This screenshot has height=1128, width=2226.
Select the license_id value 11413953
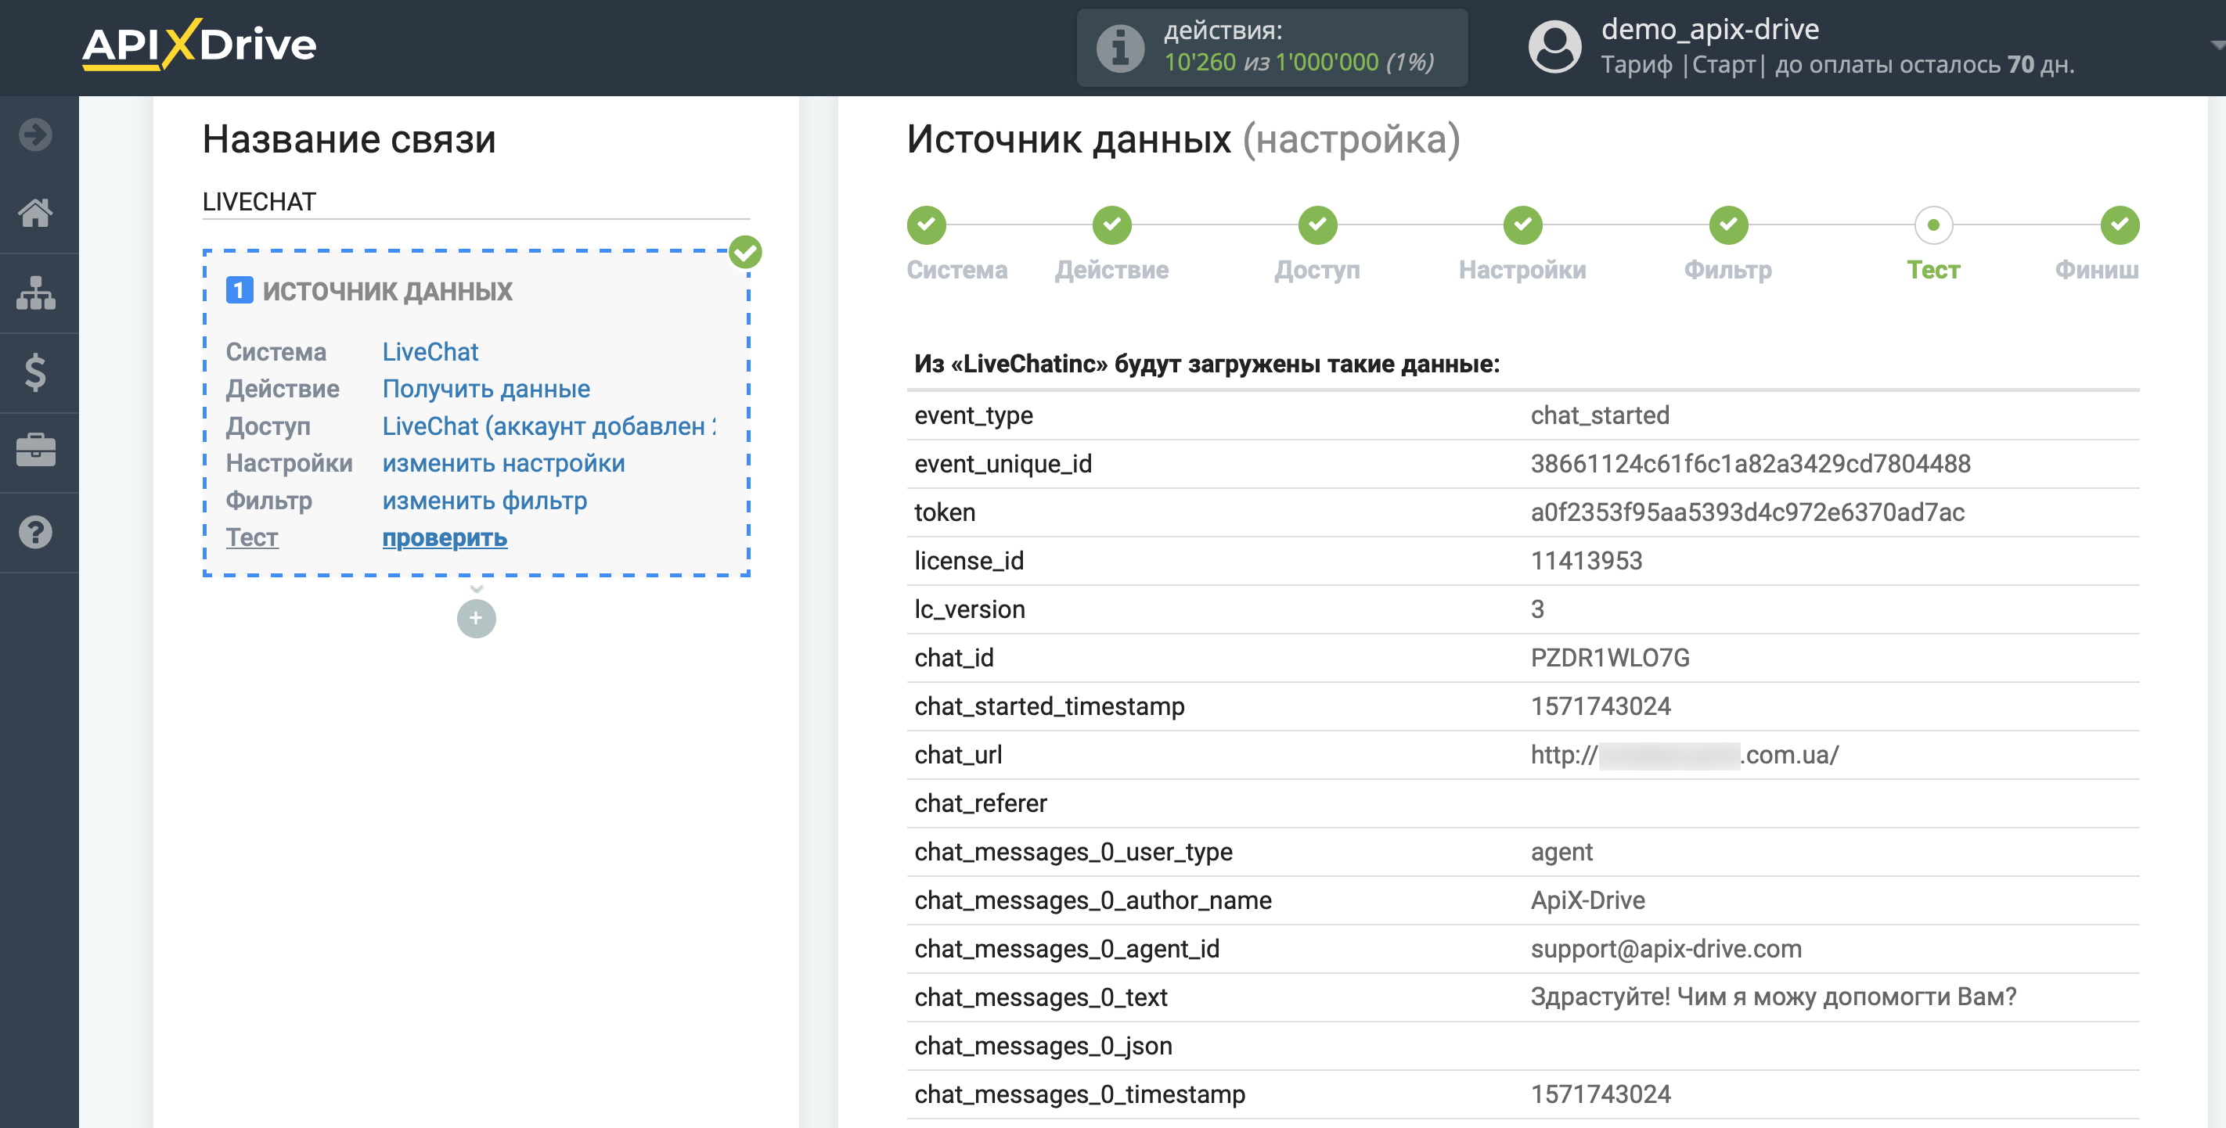(x=1586, y=561)
